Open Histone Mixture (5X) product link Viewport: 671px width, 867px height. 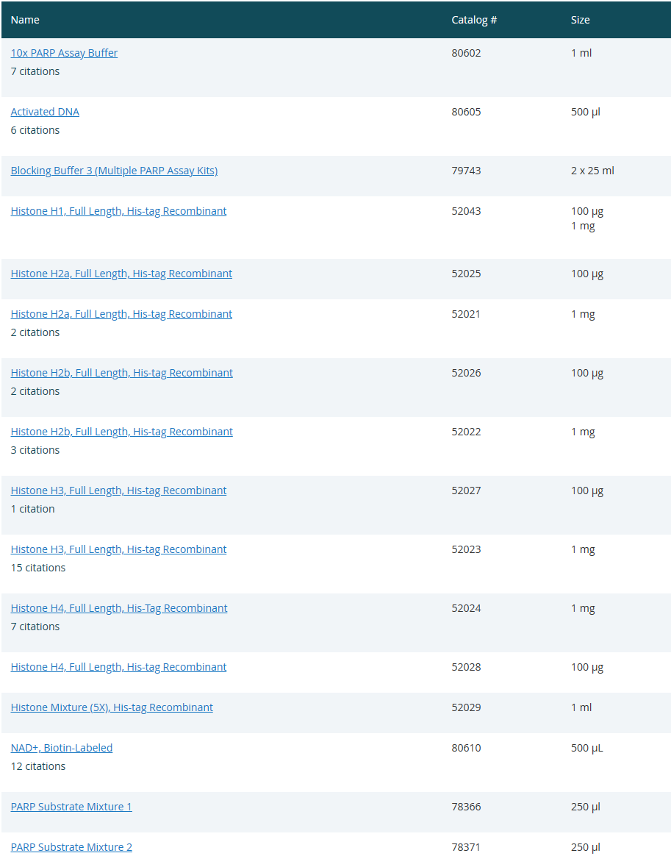click(x=112, y=707)
